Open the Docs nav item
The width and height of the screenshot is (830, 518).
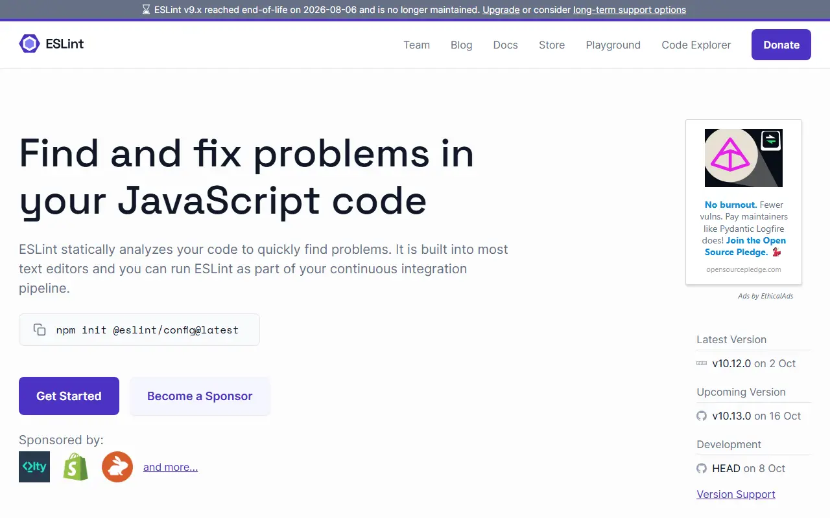(506, 45)
